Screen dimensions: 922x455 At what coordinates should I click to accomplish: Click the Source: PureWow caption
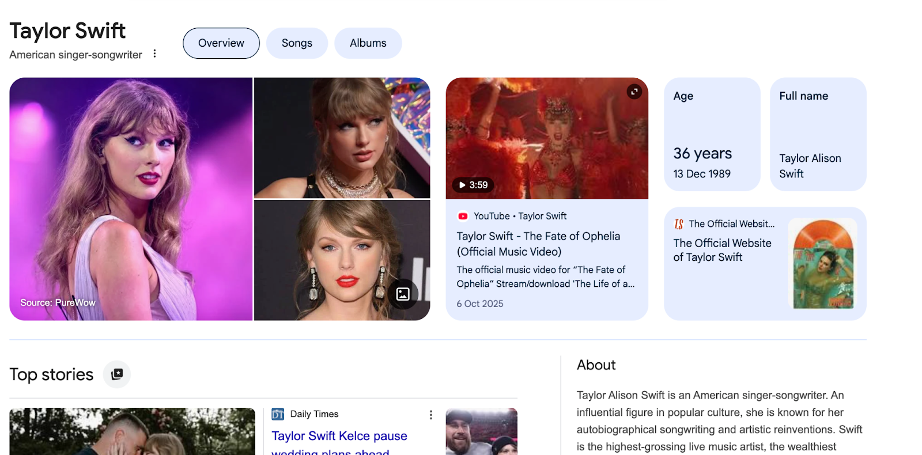click(x=58, y=303)
